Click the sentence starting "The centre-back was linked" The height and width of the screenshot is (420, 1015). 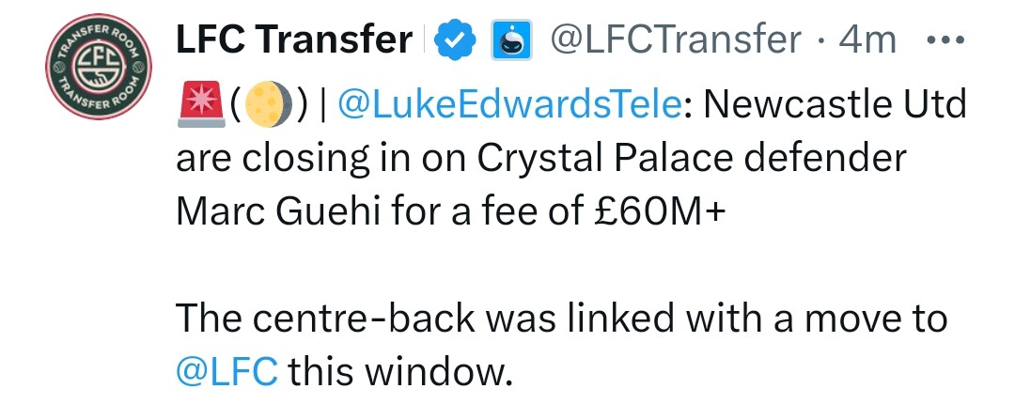pos(561,319)
